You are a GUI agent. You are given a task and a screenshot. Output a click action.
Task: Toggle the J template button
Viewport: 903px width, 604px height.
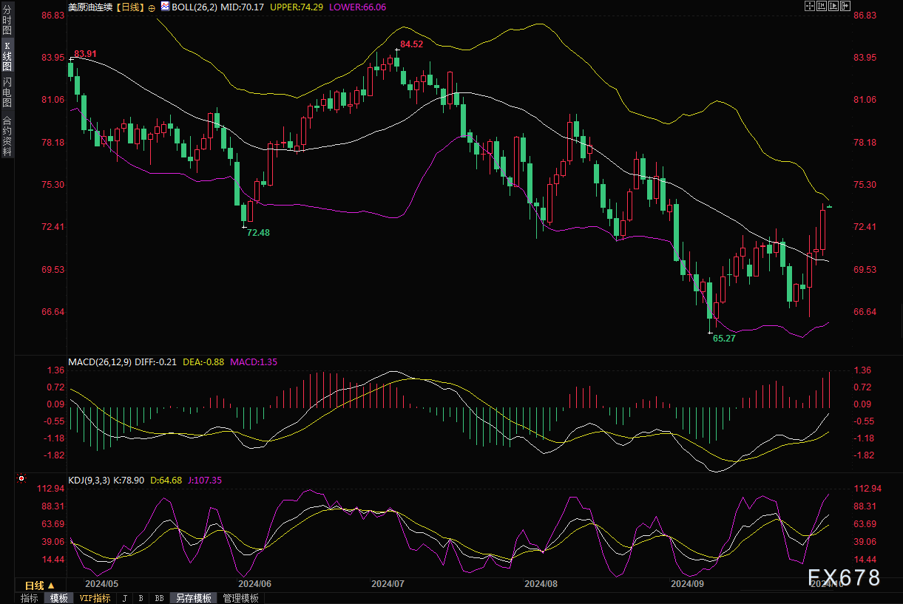124,598
